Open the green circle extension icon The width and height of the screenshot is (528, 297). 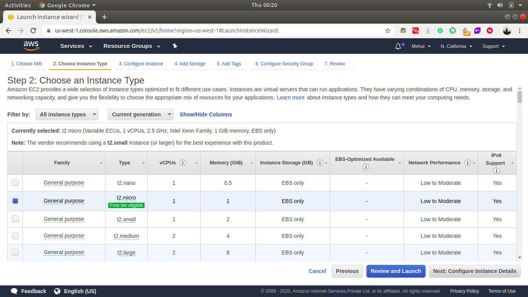[453, 31]
